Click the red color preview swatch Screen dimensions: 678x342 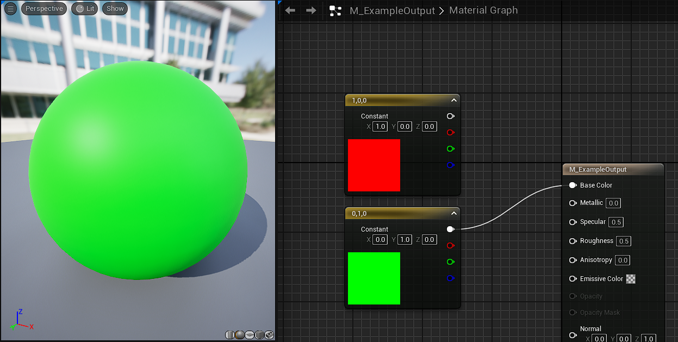click(374, 165)
